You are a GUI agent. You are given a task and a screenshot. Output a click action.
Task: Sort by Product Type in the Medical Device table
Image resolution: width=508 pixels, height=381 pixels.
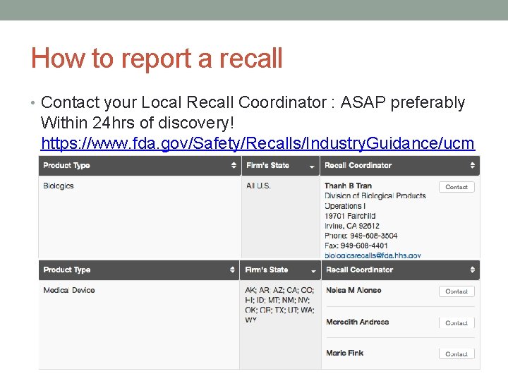pyautogui.click(x=232, y=270)
